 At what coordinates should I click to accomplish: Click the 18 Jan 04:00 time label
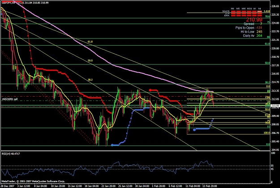pyautogui.click(x=92, y=186)
